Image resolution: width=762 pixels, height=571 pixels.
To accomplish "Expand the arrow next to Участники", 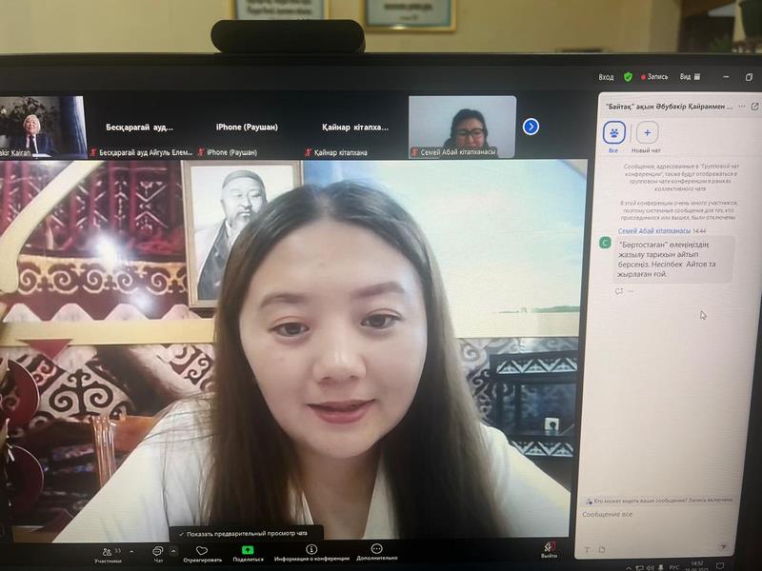I will coord(131,550).
